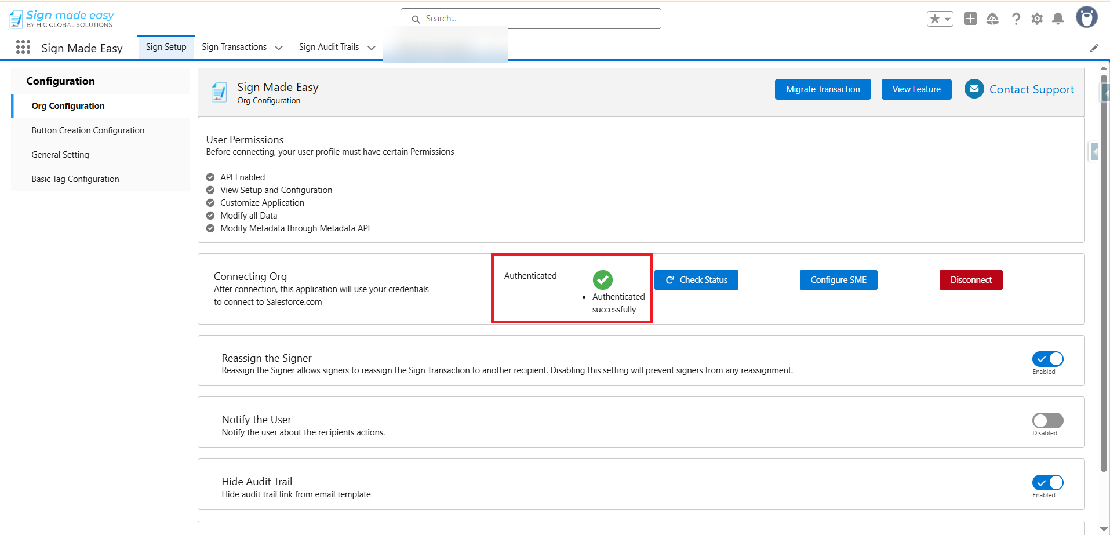Turn off the Hide Audit Trail toggle
Screen dimensions: 1110x535
[x=1047, y=483]
